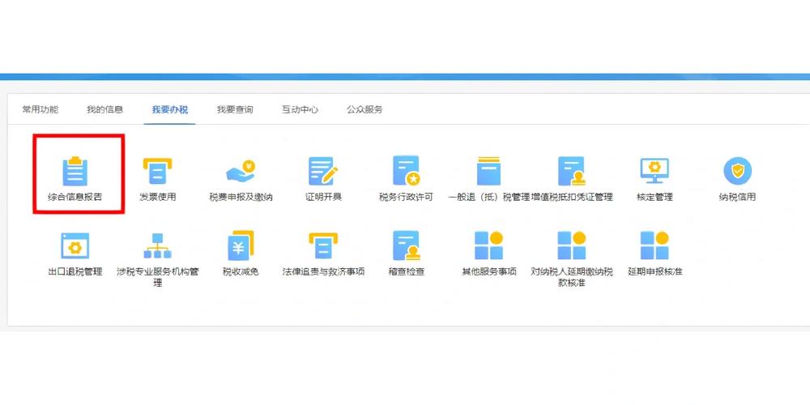Open the 延期申报核准 tiles icon

pyautogui.click(x=654, y=245)
